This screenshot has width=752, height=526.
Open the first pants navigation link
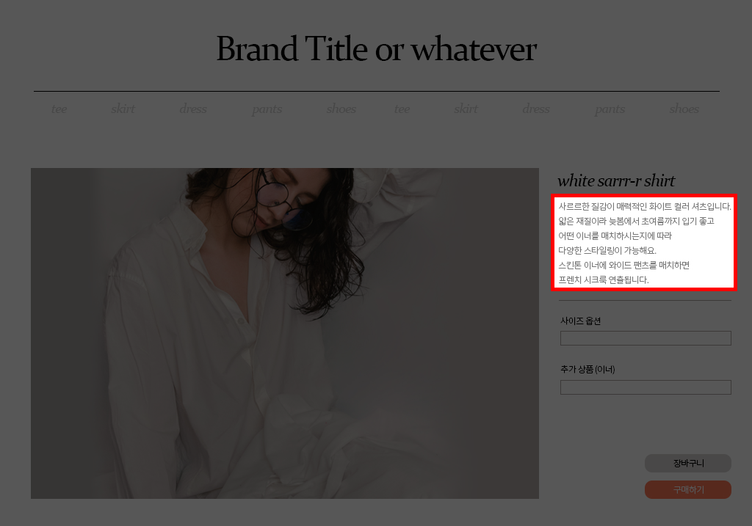tap(267, 110)
